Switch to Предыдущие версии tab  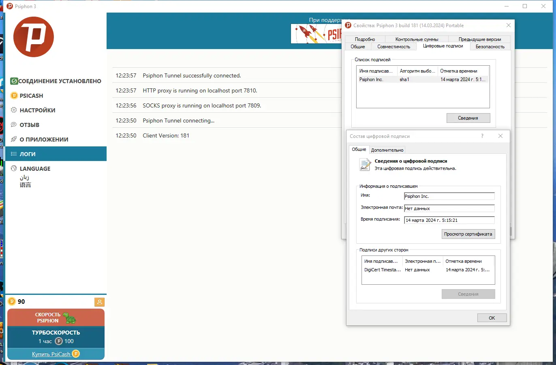coord(480,39)
